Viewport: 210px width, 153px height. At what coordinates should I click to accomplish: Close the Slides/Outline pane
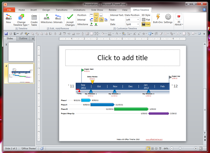[33, 39]
